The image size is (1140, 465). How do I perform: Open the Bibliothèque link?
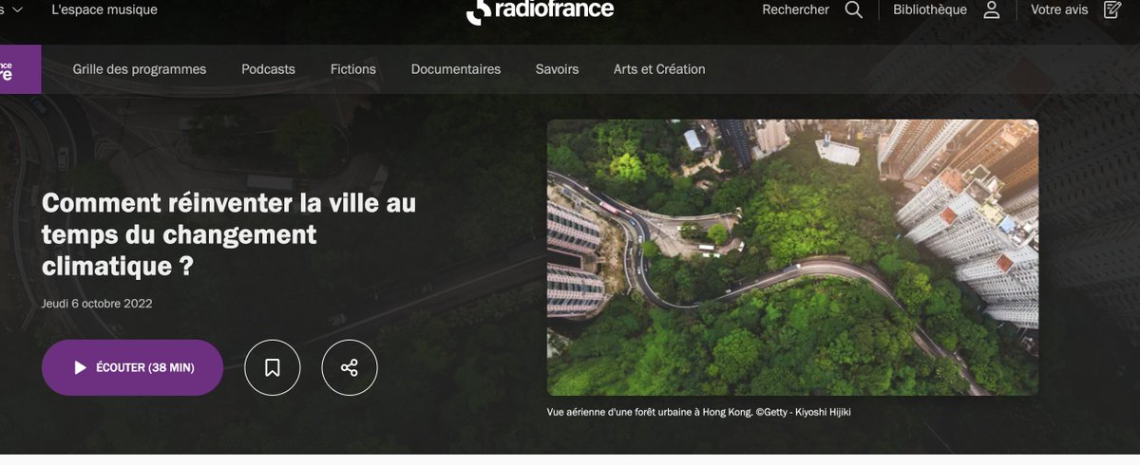(x=930, y=9)
